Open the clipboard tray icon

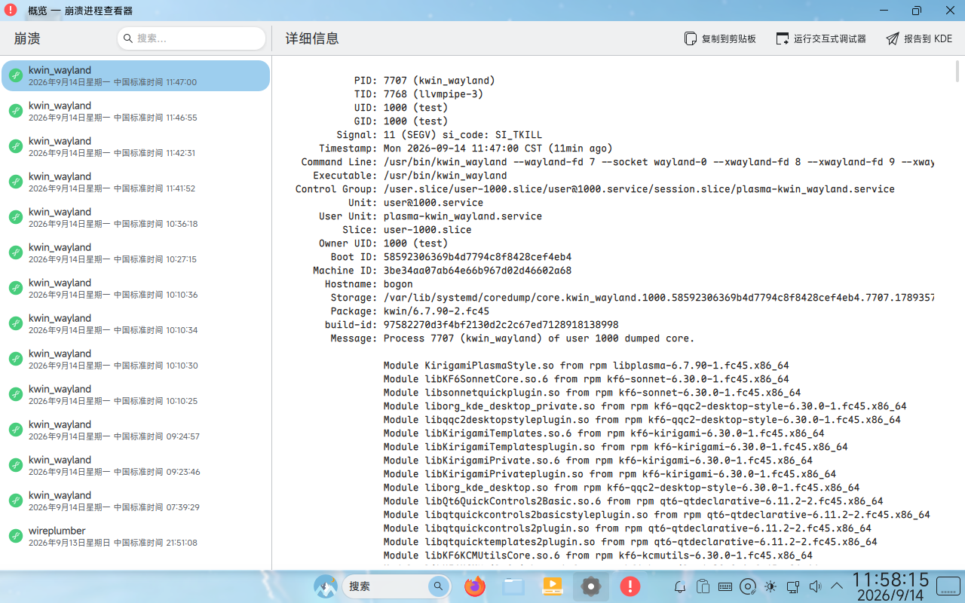(703, 586)
